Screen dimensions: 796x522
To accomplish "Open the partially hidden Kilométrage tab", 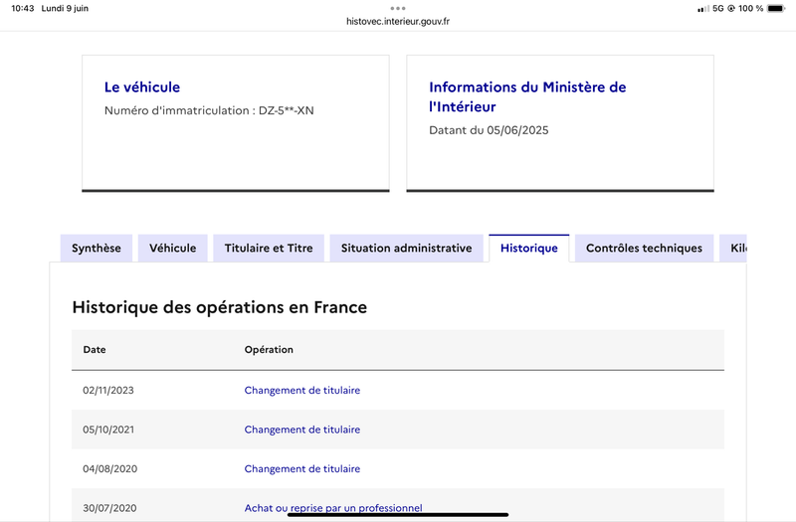I will [x=733, y=248].
